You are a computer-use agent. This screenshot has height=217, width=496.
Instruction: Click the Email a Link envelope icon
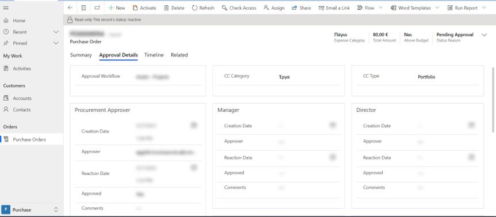(x=322, y=8)
